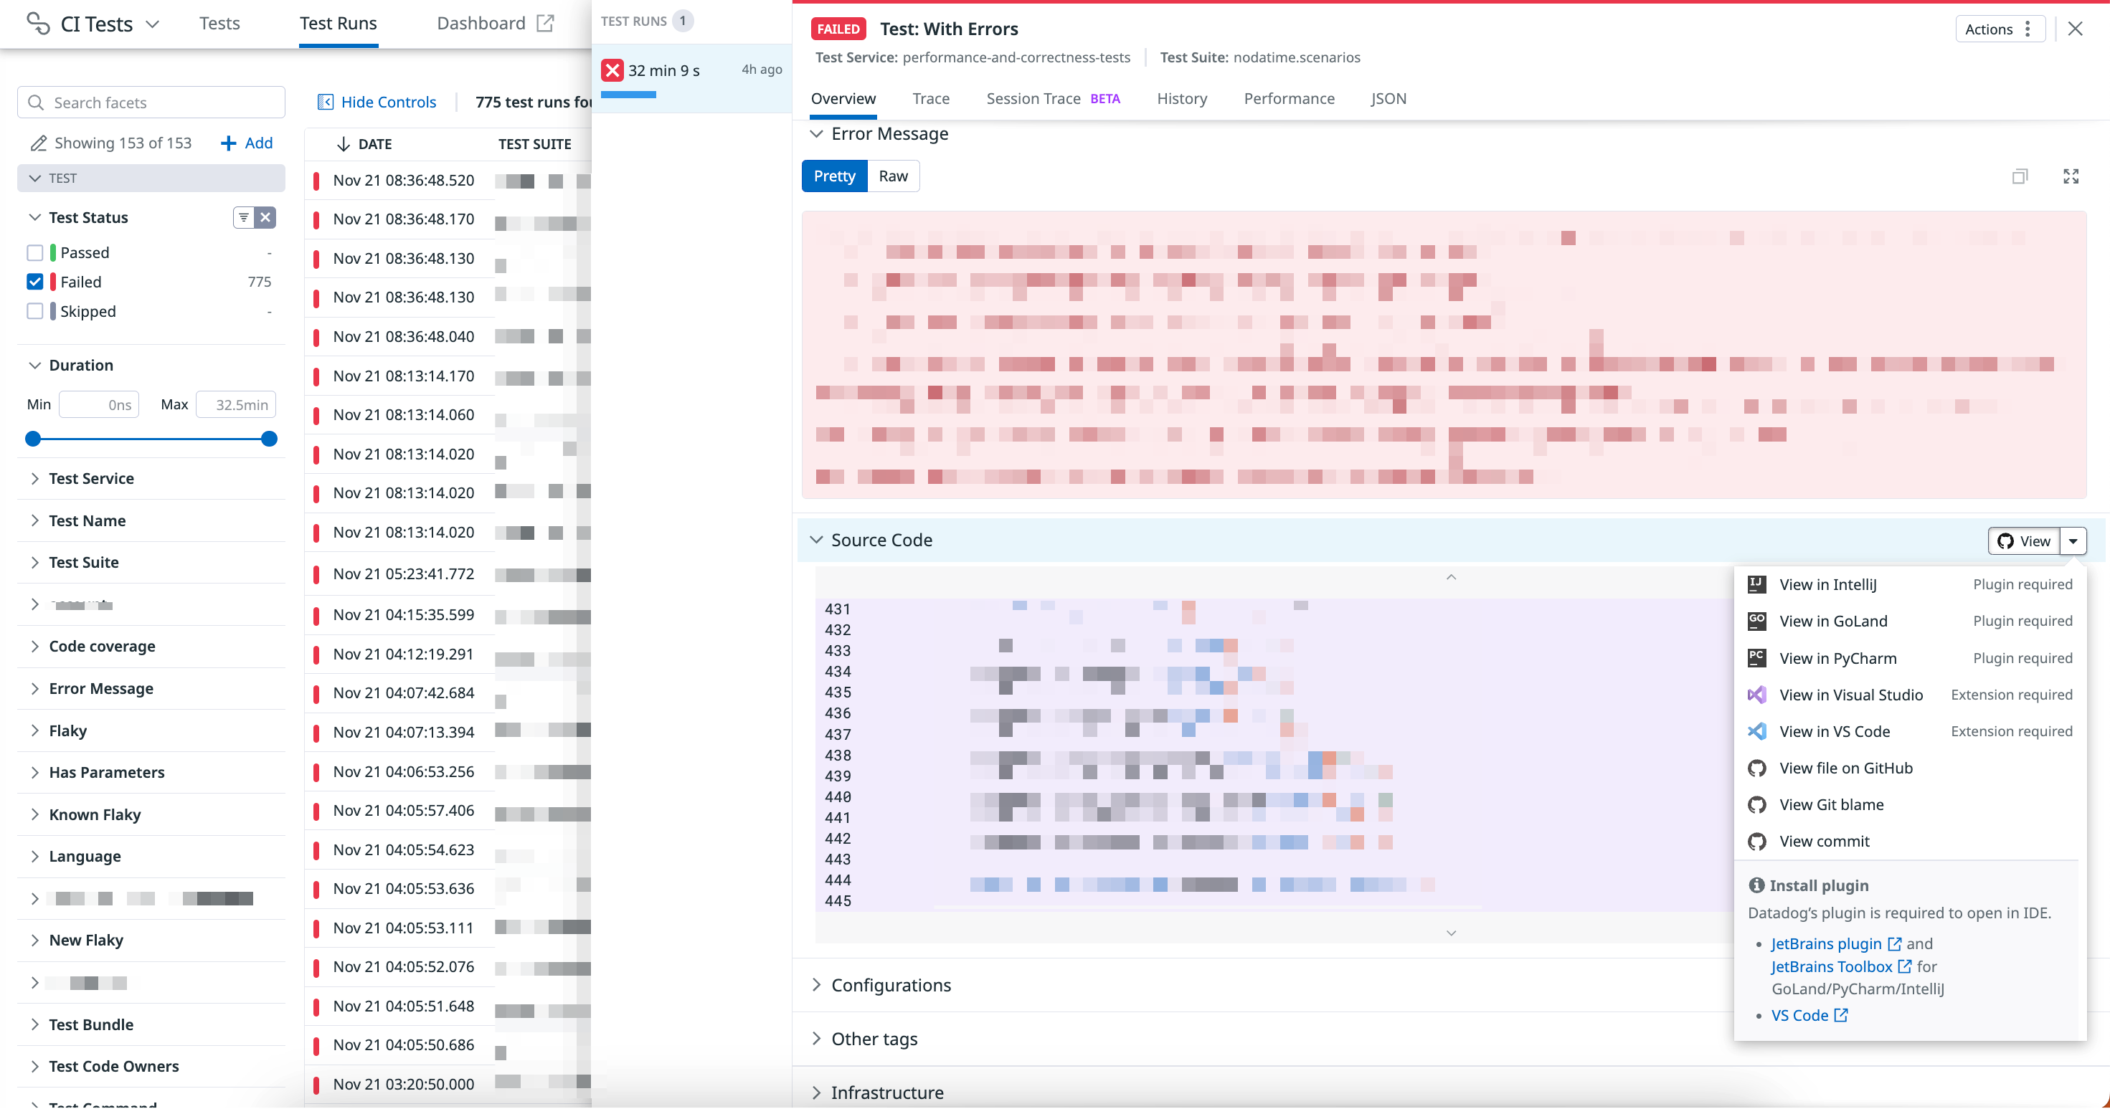Click the Hide Controls panel icon
The image size is (2110, 1109).
pyautogui.click(x=325, y=102)
